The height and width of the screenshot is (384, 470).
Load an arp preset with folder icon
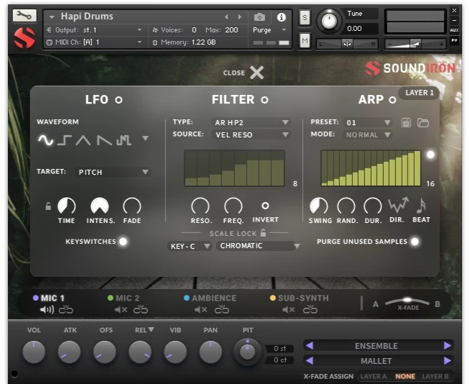[x=423, y=122]
